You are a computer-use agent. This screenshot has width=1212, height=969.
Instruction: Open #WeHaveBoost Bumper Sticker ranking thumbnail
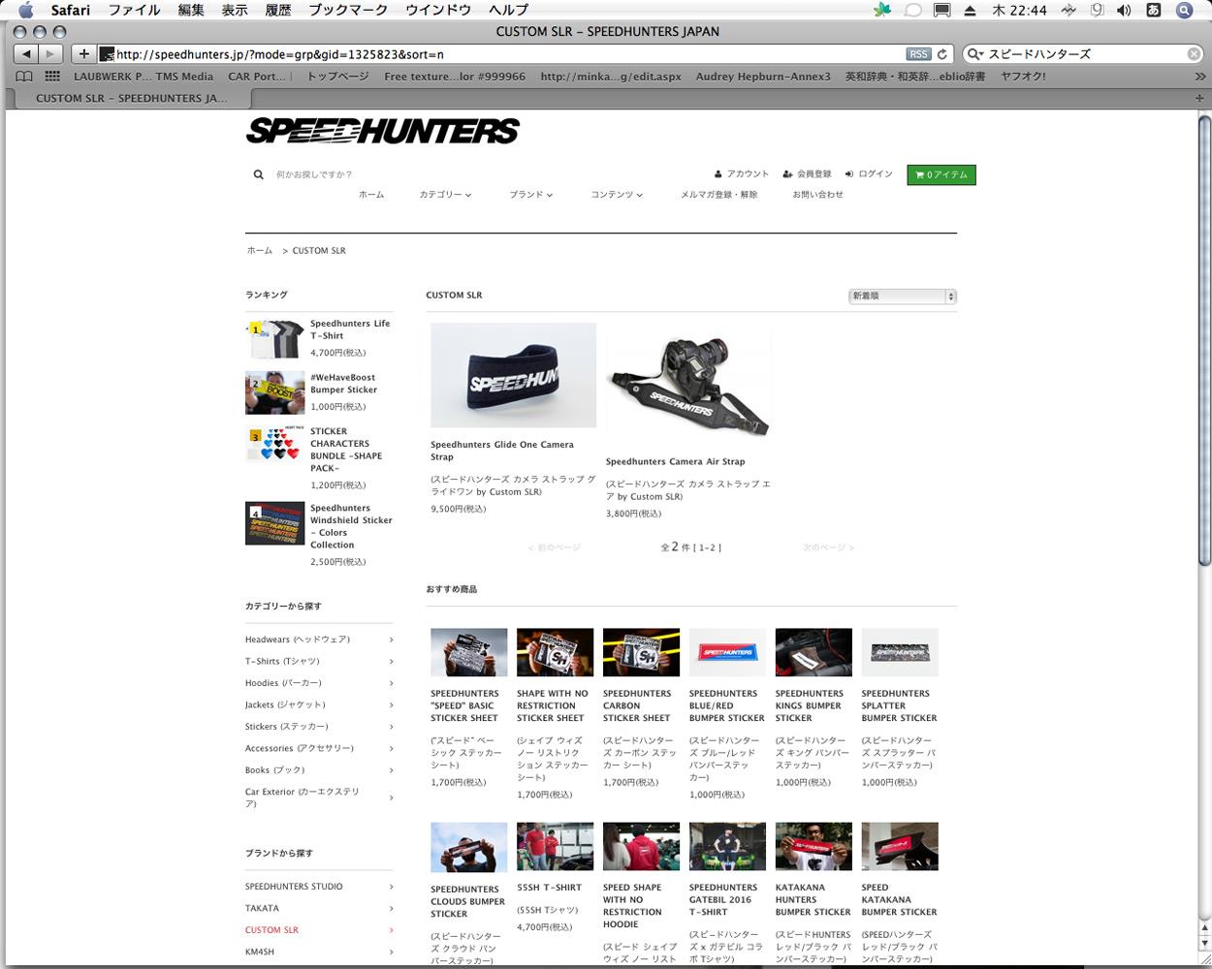274,393
